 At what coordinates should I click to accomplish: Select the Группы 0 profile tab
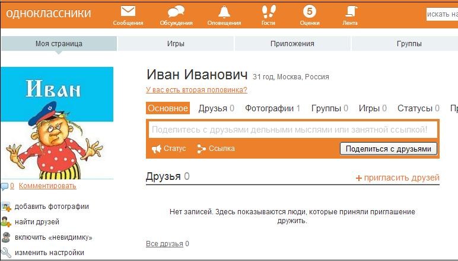point(330,108)
